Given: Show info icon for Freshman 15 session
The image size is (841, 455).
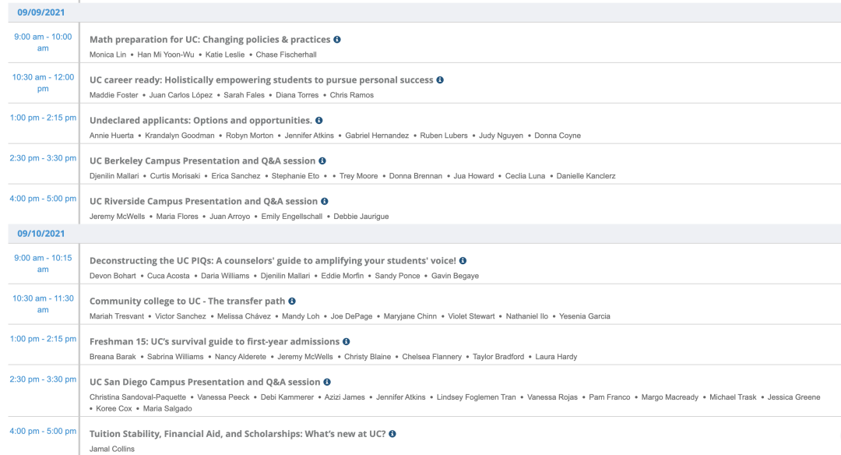Looking at the screenshot, I should point(346,341).
